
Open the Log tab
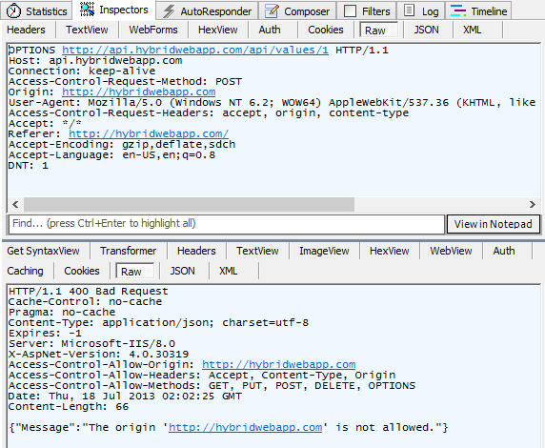tap(421, 11)
